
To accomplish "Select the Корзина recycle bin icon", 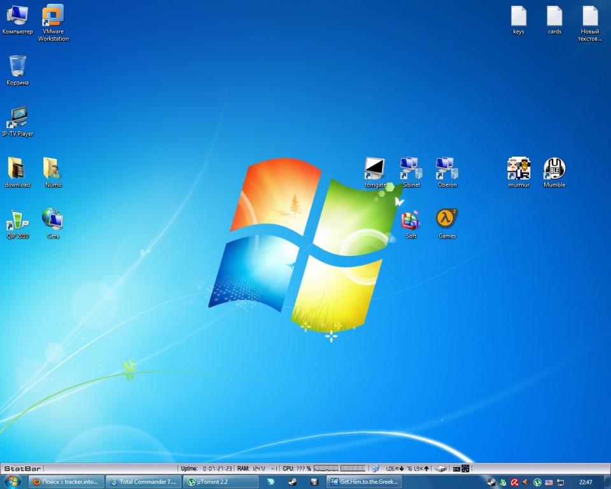I will click(x=18, y=71).
